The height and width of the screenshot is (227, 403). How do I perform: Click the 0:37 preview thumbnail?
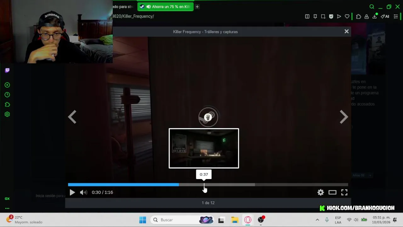point(204,148)
